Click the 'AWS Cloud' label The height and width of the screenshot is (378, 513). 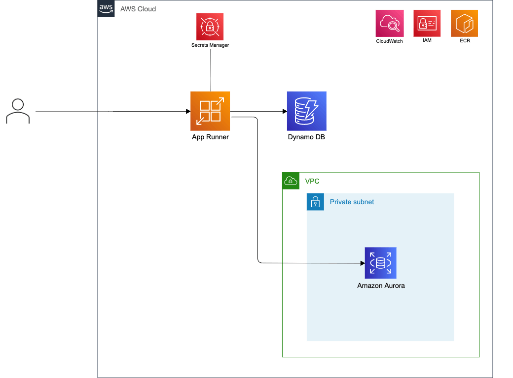[138, 9]
